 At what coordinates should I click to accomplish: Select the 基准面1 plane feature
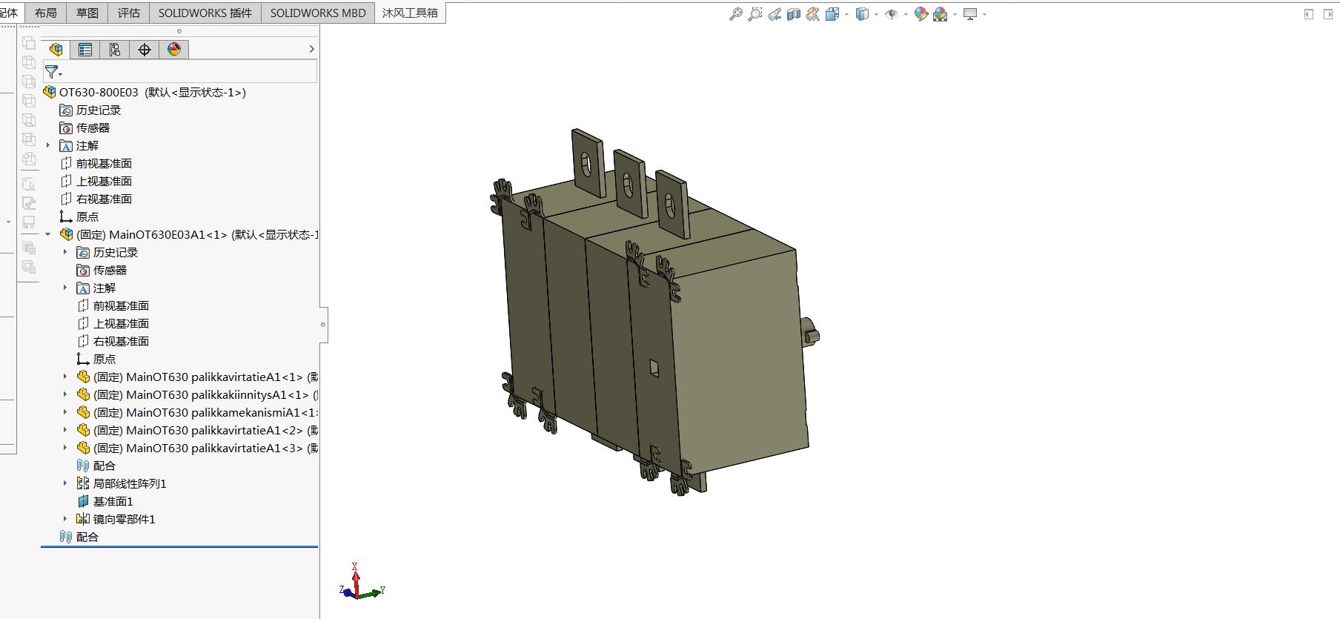point(105,501)
